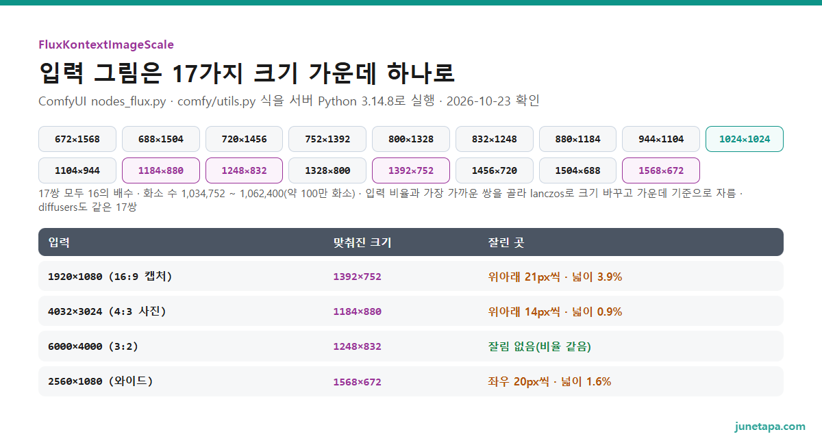Click the 6000×4000 (3:2) cell
822x445 pixels.
click(x=93, y=346)
